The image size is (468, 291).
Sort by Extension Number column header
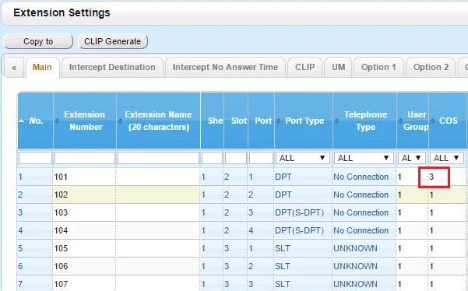pos(85,121)
